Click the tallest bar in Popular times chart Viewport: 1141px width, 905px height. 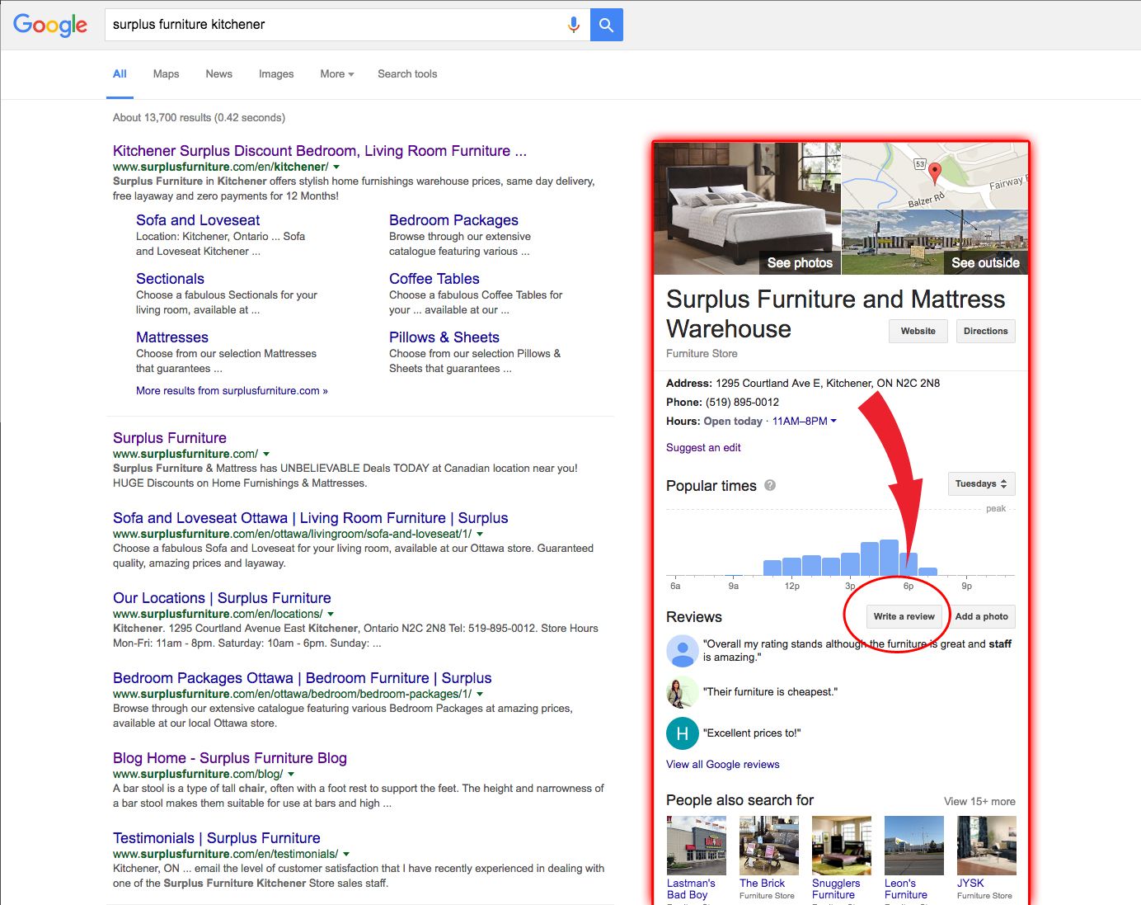point(889,558)
